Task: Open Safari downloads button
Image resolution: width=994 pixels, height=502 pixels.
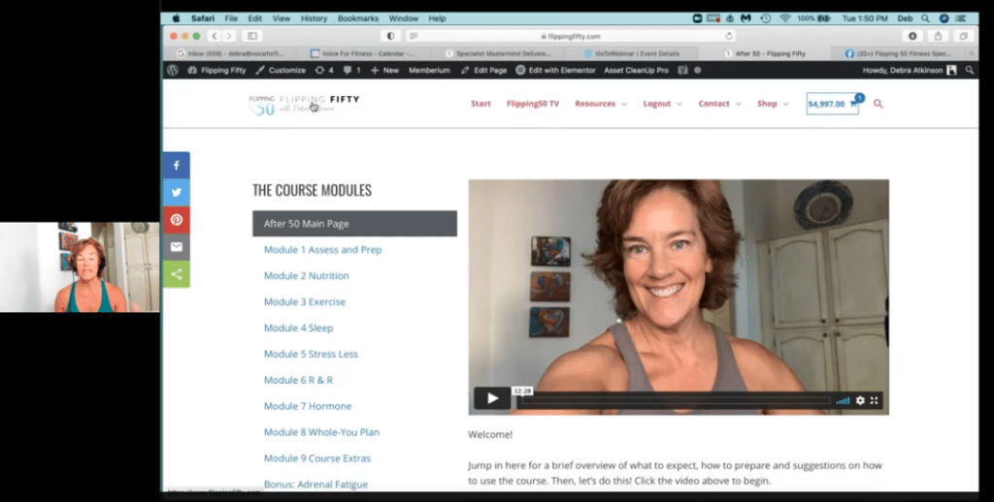Action: 912,36
